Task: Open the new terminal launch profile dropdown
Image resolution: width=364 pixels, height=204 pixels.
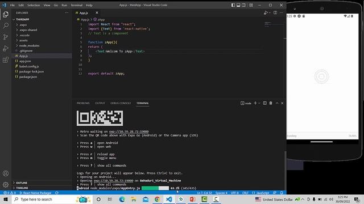Action: coord(259,103)
